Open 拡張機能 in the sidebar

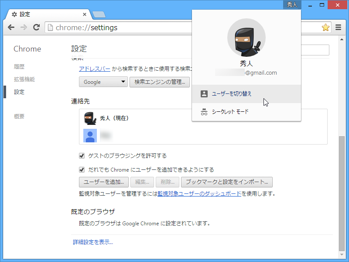(24, 79)
